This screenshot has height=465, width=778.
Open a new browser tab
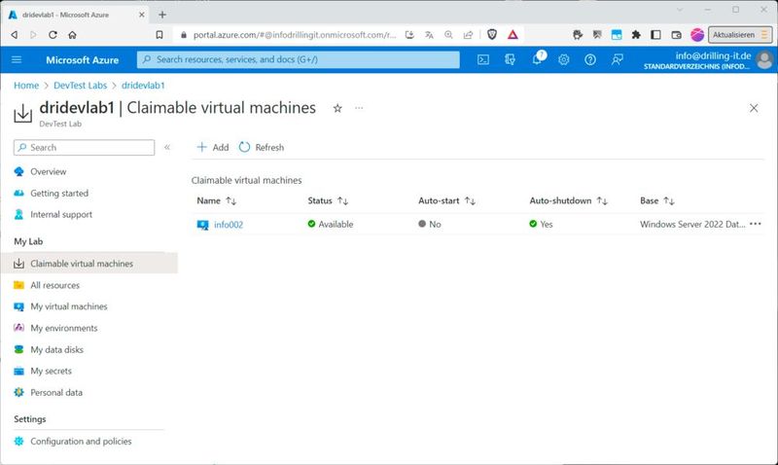(x=162, y=15)
